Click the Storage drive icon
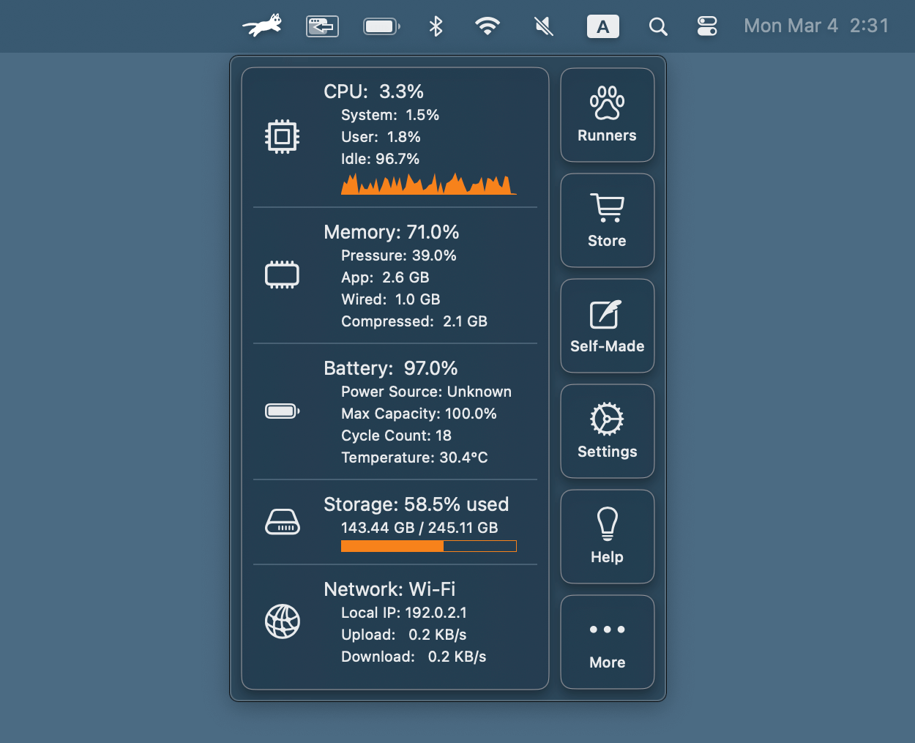Image resolution: width=915 pixels, height=743 pixels. pyautogui.click(x=283, y=523)
